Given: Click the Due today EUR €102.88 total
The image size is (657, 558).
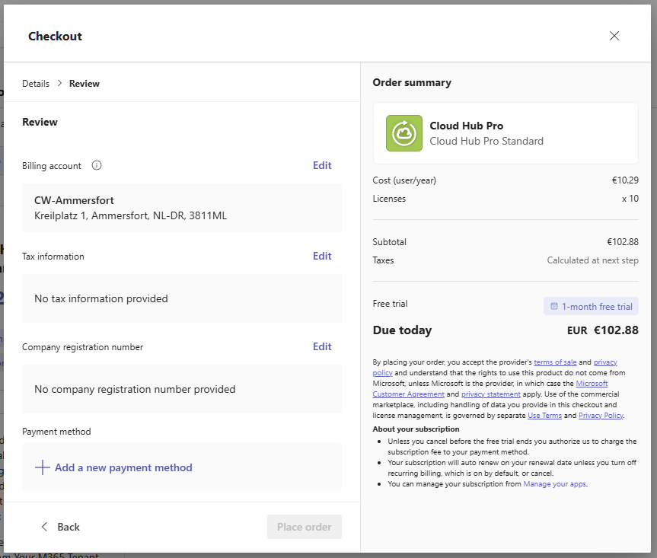Looking at the screenshot, I should [x=602, y=330].
